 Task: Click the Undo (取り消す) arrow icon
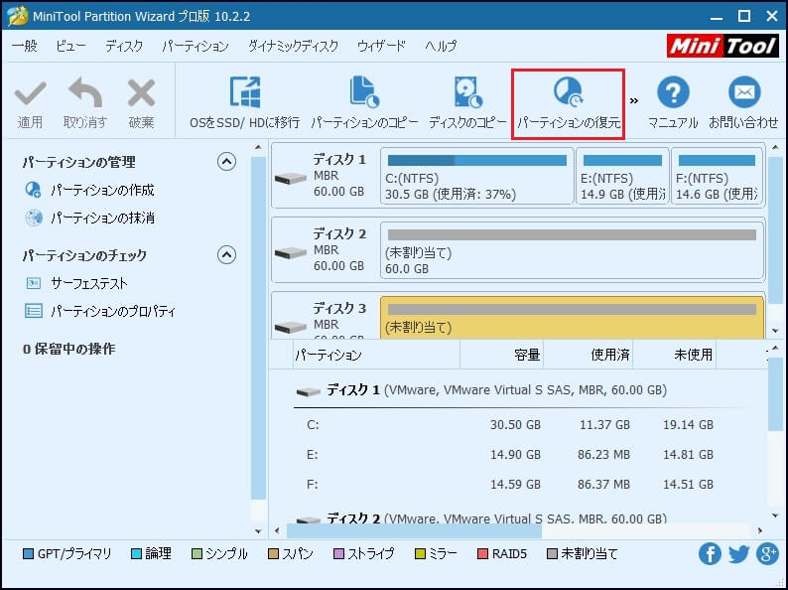85,92
